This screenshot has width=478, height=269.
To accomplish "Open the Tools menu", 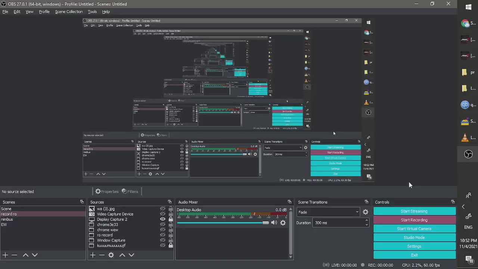I will 92,12.
